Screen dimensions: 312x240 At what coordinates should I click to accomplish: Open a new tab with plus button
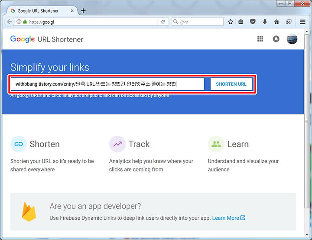pyautogui.click(x=83, y=11)
